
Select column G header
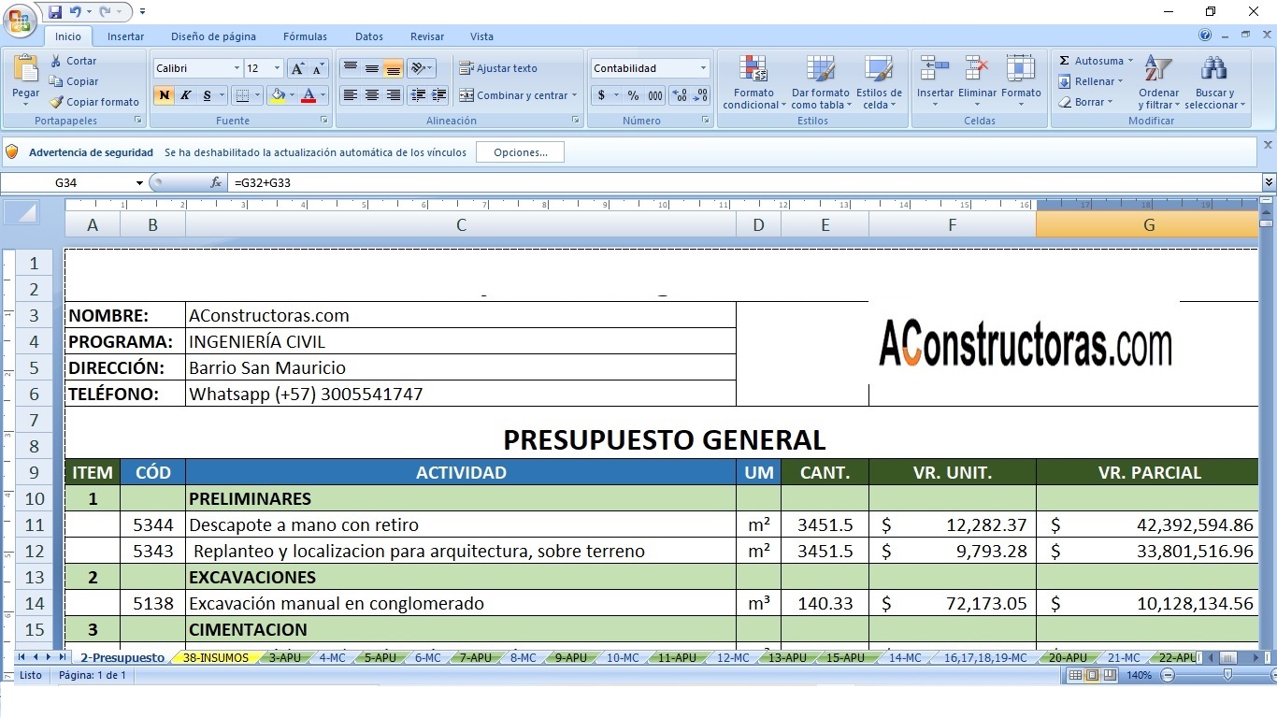coord(1148,224)
